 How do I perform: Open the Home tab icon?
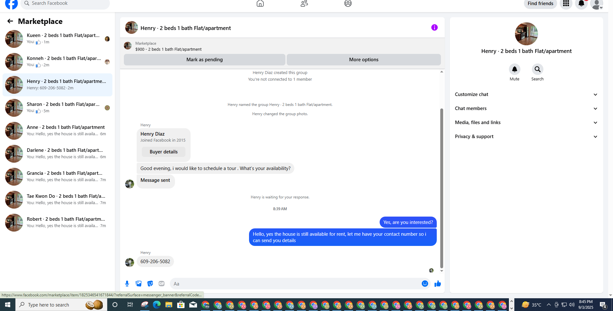pos(260,4)
